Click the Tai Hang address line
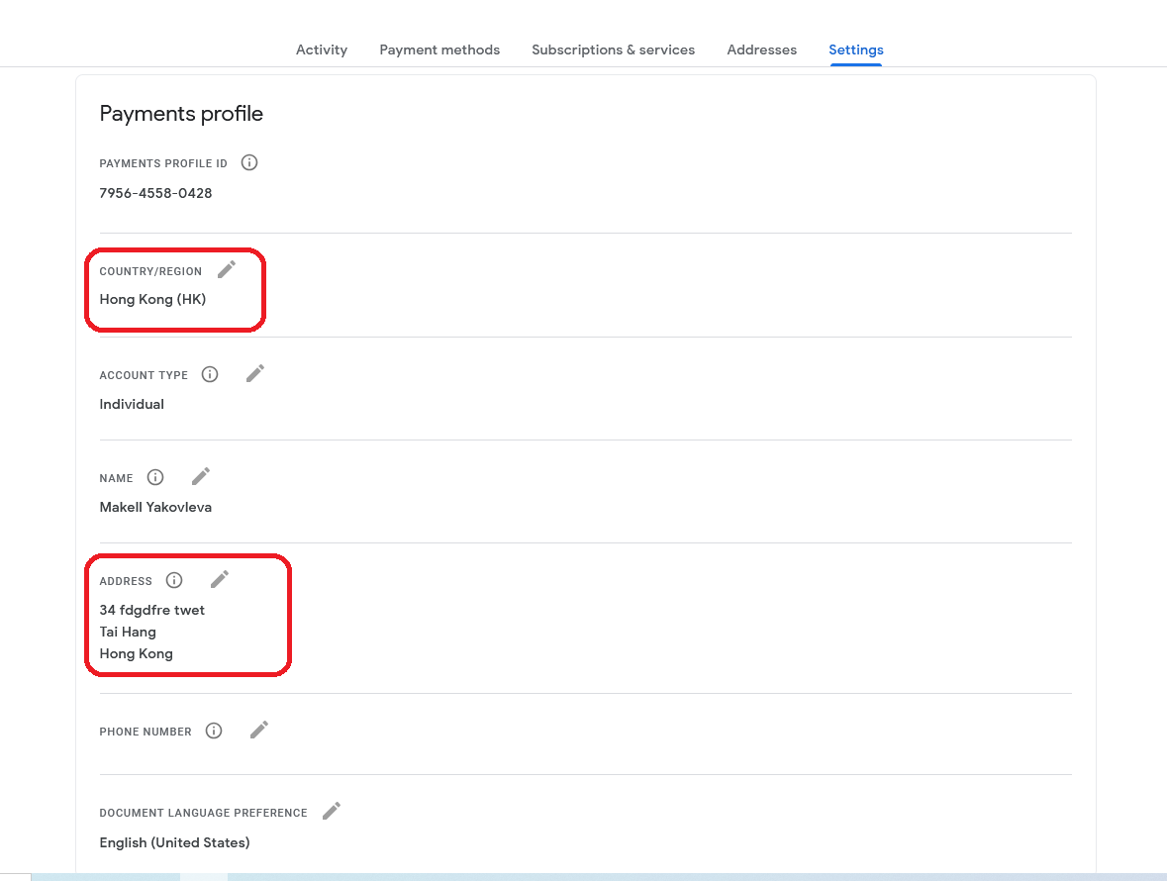The height and width of the screenshot is (881, 1167). pos(128,632)
